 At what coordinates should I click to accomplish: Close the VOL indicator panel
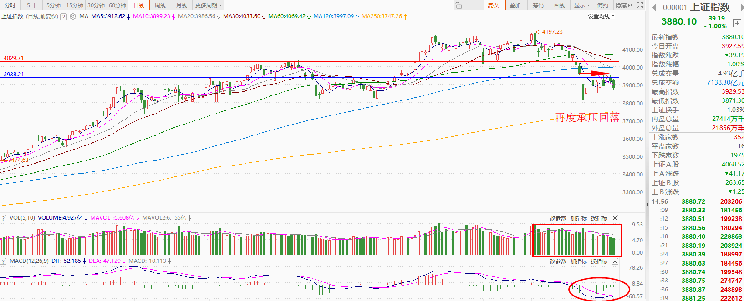click(615, 218)
